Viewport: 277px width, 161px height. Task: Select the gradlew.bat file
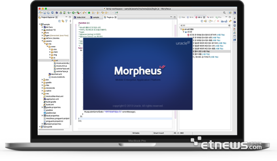pyautogui.click(x=49, y=113)
